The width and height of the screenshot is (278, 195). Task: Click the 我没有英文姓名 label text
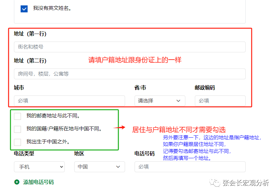pos(52,8)
